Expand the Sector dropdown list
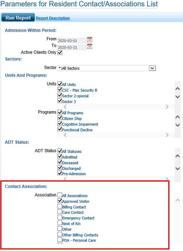The width and height of the screenshot is (183, 251). pyautogui.click(x=152, y=68)
